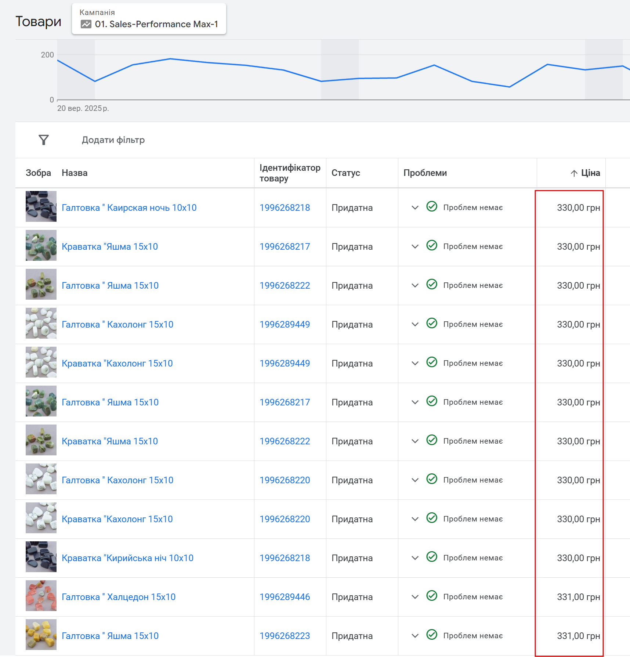Click green check icon in row with ID 1996268223
The height and width of the screenshot is (657, 630).
tap(432, 635)
